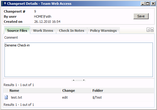Collapse pane with splitter up arrow

point(73,80)
